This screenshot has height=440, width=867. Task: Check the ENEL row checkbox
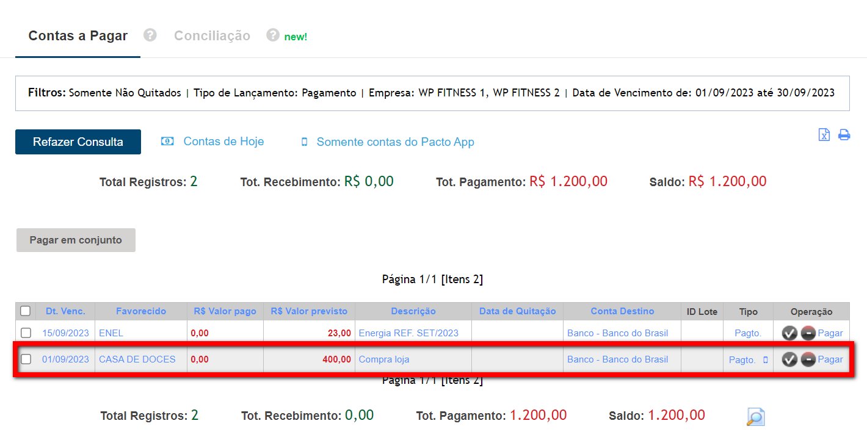(26, 333)
